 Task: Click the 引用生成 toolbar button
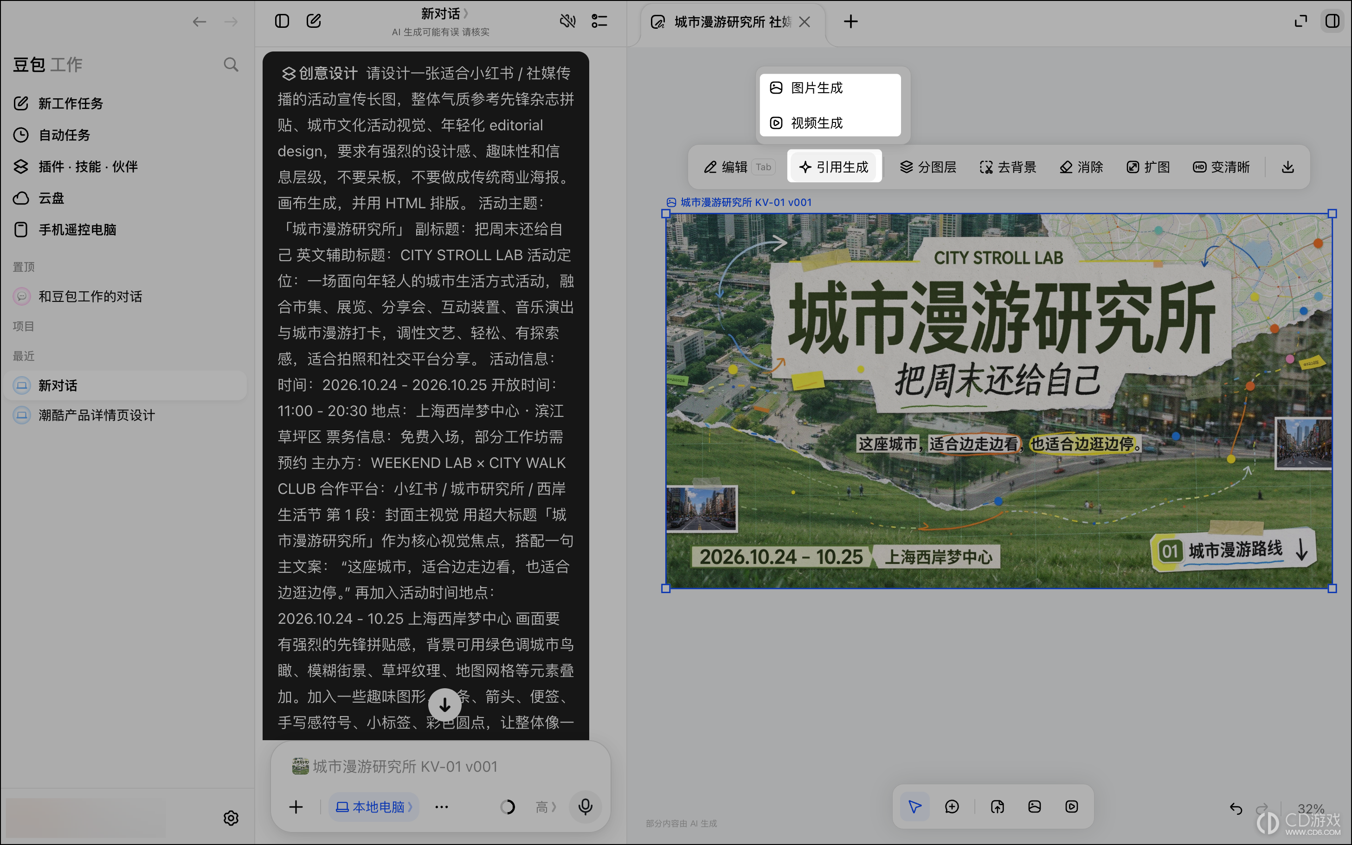[x=834, y=166]
